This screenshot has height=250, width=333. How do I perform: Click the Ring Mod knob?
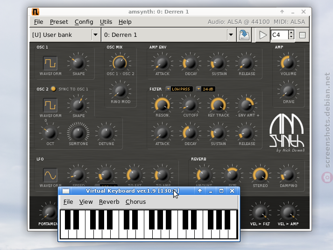tap(120, 91)
